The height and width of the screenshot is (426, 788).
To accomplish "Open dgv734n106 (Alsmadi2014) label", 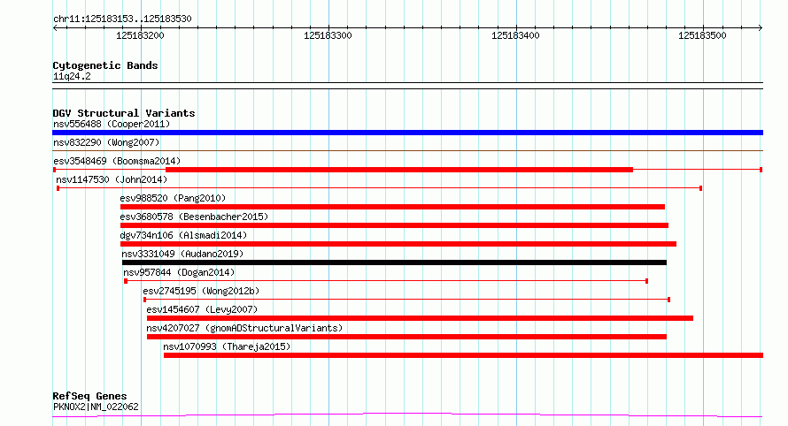I will tap(183, 235).
